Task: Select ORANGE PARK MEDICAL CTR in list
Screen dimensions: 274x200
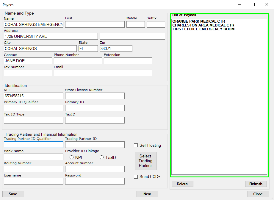Action: click(199, 21)
